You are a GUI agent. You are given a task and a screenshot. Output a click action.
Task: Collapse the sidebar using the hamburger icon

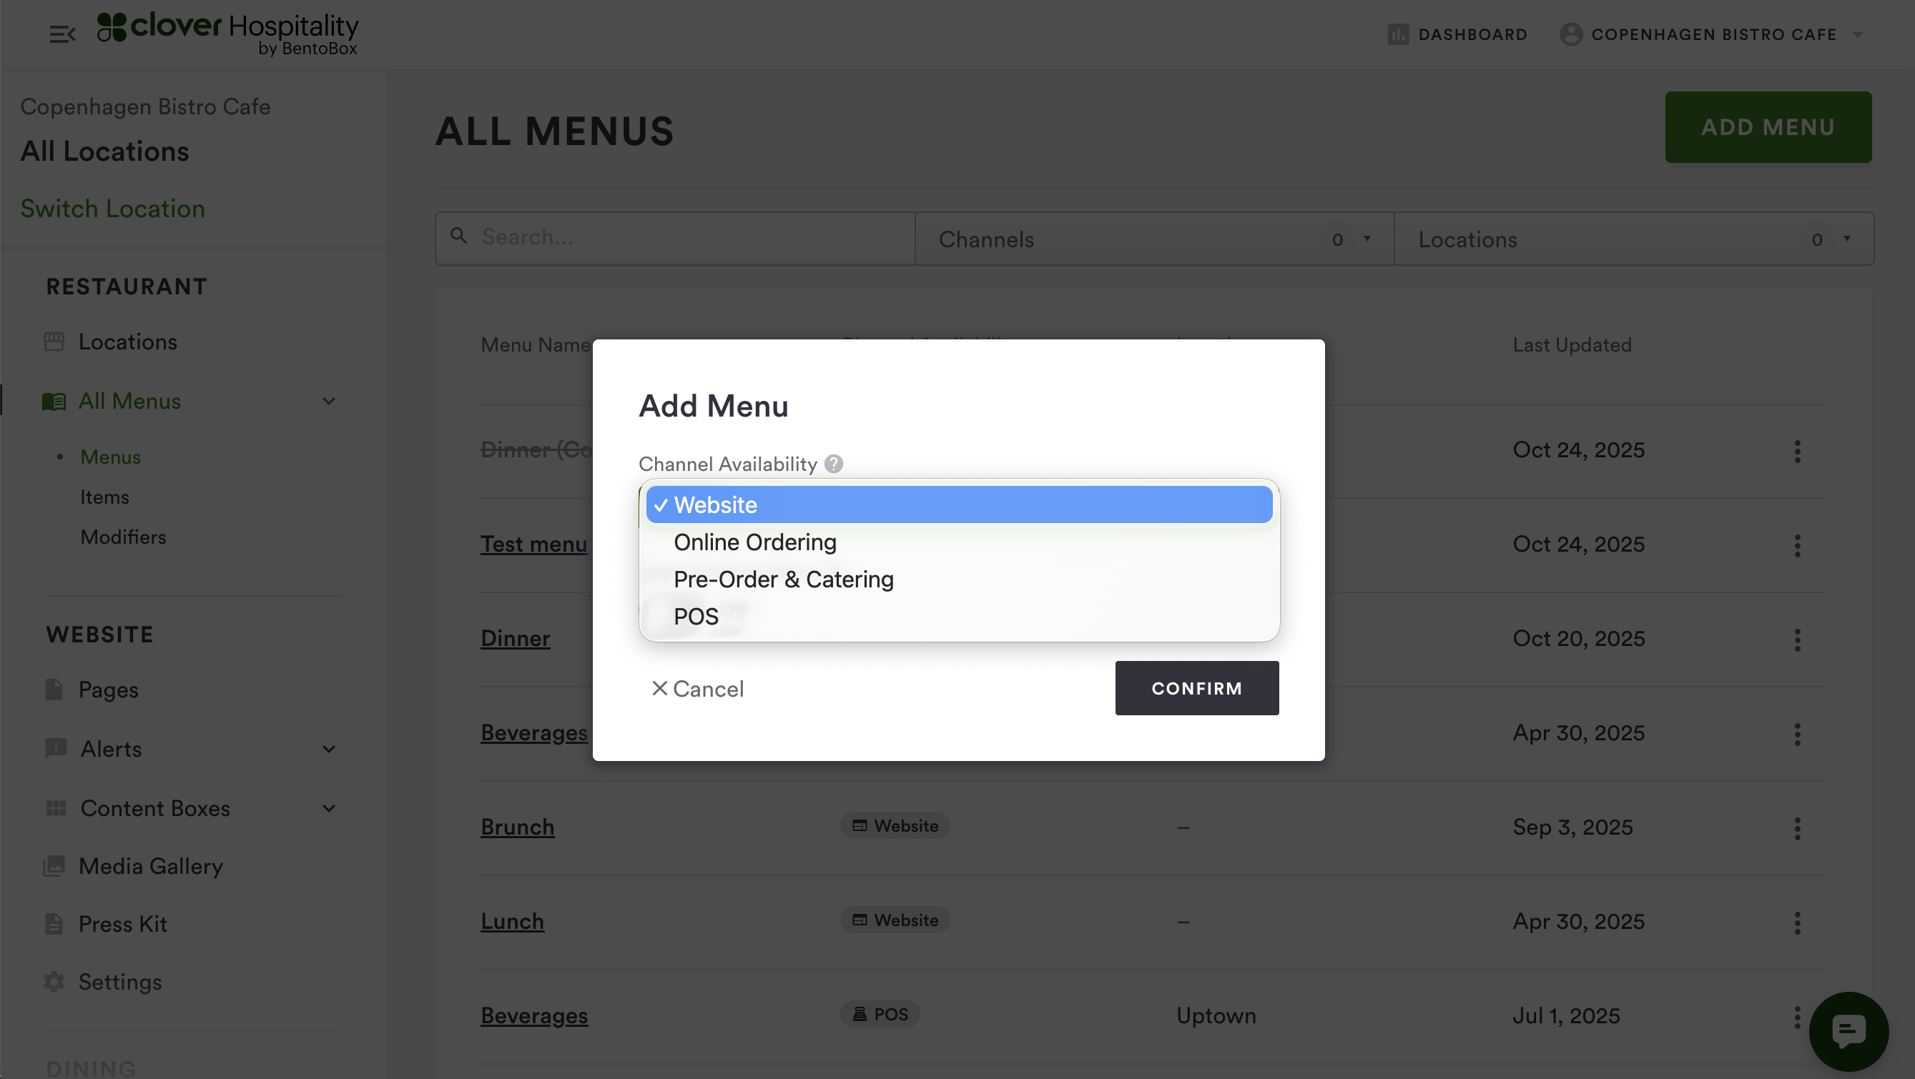click(x=62, y=34)
